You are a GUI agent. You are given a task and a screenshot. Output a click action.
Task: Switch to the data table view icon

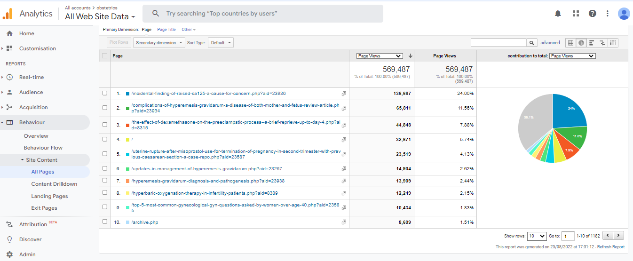click(x=570, y=43)
